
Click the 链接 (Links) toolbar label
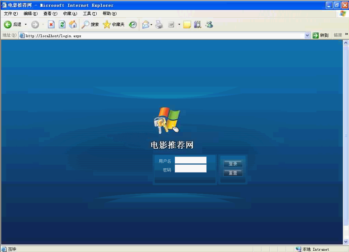tap(338, 35)
